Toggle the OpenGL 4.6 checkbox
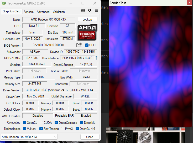The image size is (193, 143). click(x=77, y=129)
